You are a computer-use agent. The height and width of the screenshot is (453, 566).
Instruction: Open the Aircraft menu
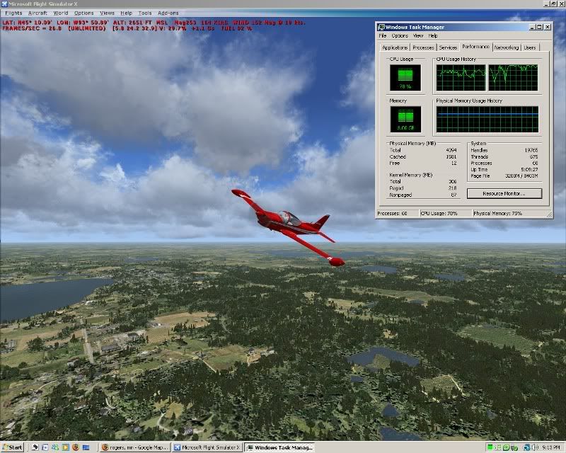click(x=37, y=13)
